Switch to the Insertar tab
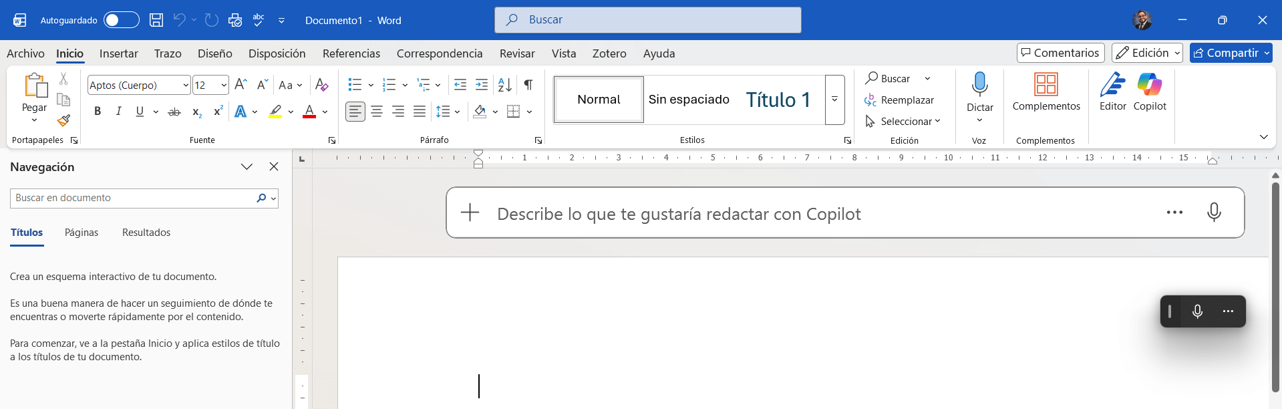The height and width of the screenshot is (409, 1282). (119, 53)
